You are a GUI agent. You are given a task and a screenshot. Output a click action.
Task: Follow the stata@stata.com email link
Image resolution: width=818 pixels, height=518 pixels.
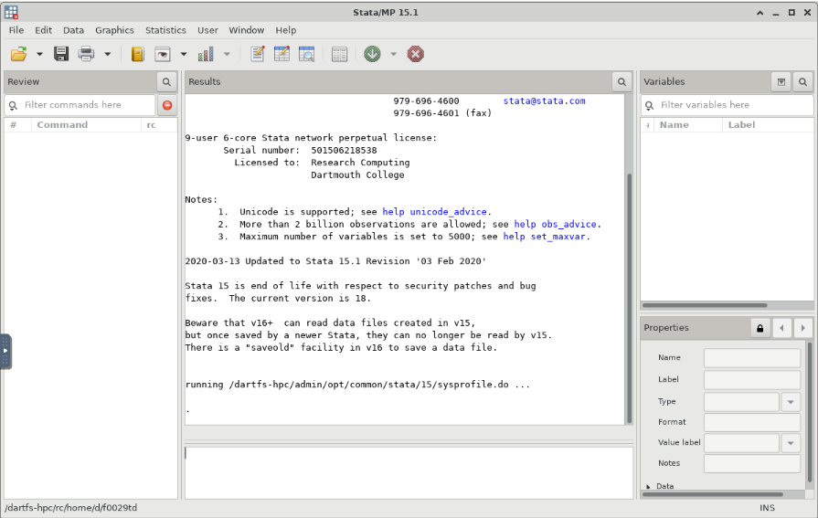pyautogui.click(x=544, y=100)
